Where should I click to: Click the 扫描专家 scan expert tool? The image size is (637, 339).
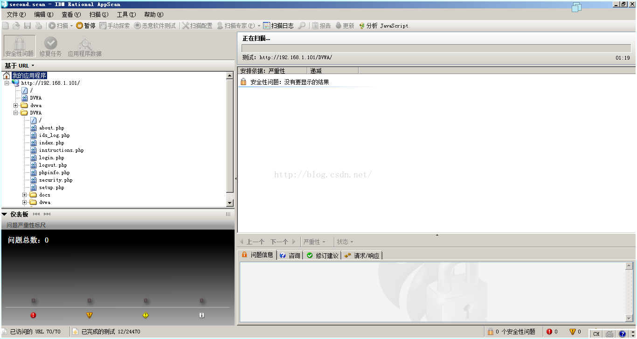236,26
